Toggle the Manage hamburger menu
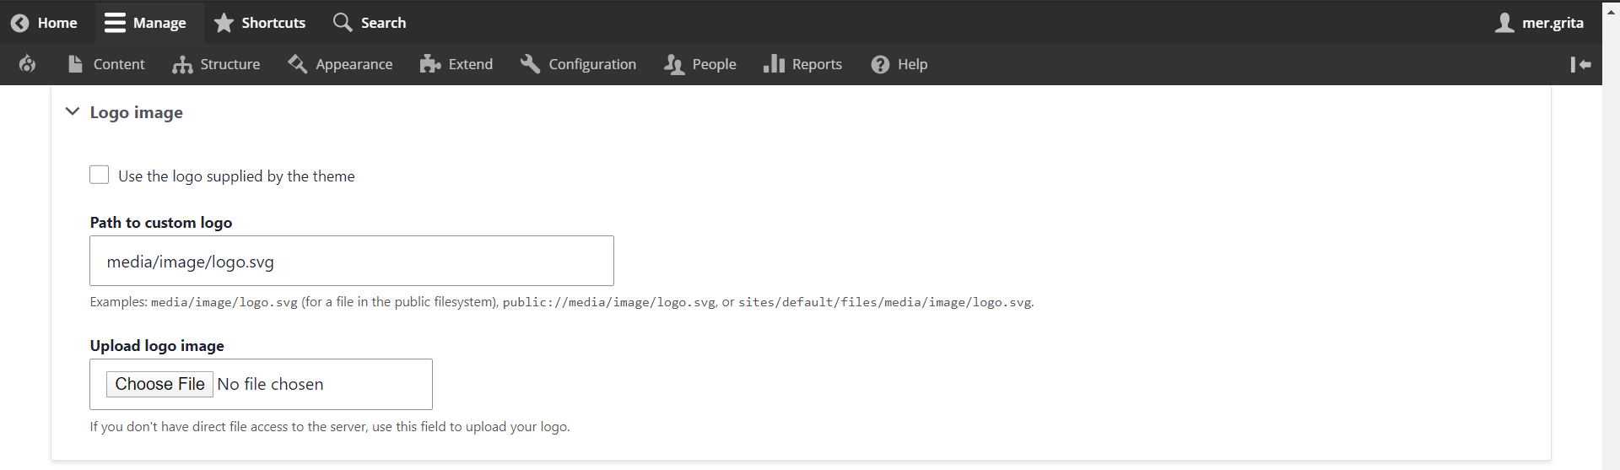 (x=115, y=23)
